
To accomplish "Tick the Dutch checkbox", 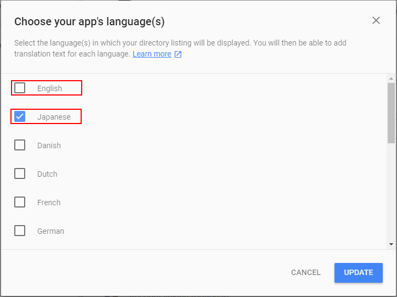I will [x=20, y=174].
